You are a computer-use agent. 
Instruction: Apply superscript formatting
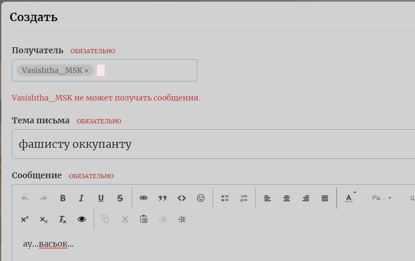click(x=24, y=219)
